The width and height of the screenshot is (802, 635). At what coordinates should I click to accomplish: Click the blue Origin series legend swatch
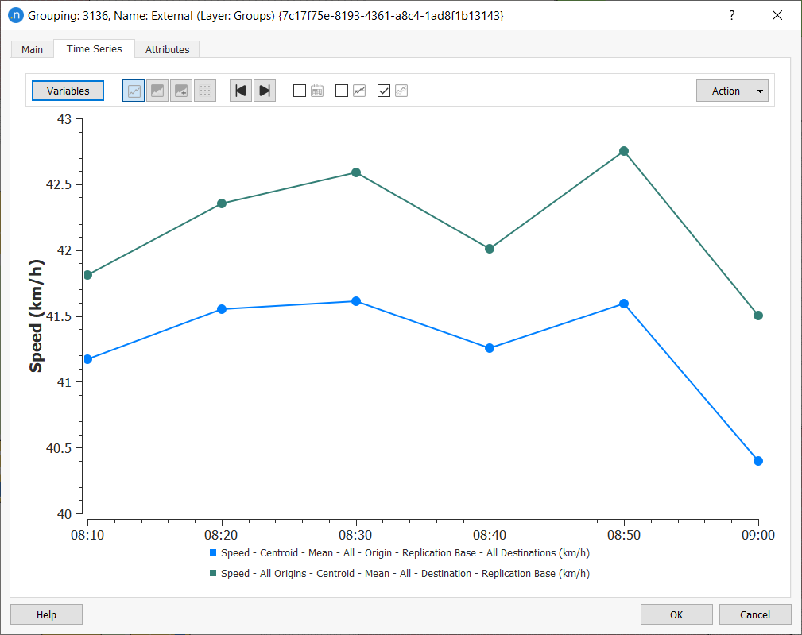click(x=213, y=553)
